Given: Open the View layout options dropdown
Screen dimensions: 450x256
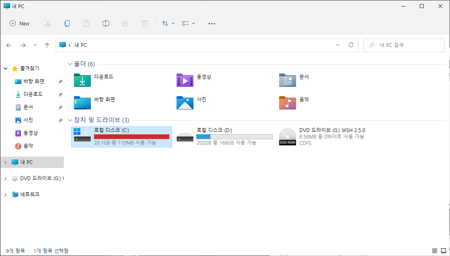Looking at the screenshot, I should click(188, 23).
